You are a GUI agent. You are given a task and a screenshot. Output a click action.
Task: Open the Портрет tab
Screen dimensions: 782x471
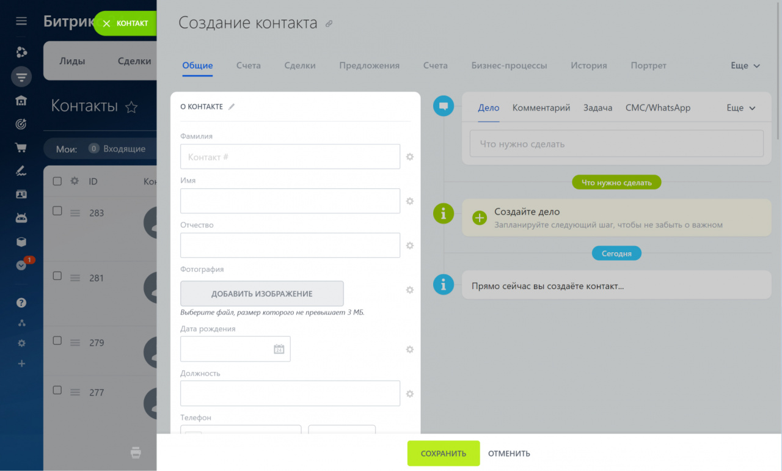pyautogui.click(x=649, y=65)
